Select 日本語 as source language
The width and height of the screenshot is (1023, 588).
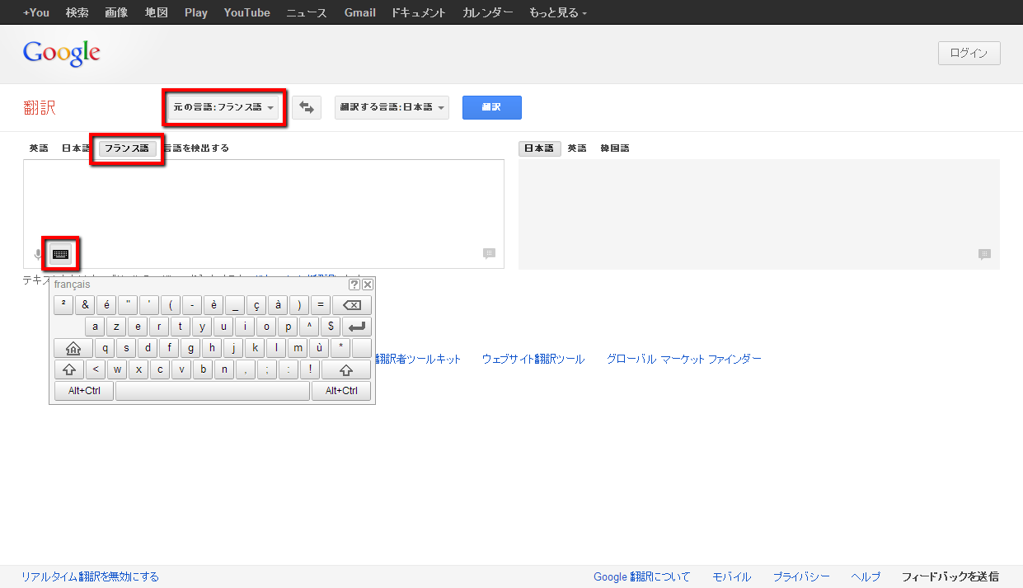point(76,148)
